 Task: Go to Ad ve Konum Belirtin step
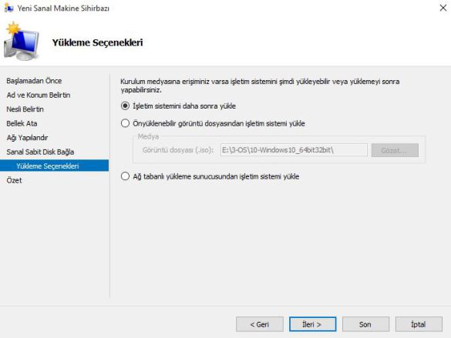(x=39, y=95)
